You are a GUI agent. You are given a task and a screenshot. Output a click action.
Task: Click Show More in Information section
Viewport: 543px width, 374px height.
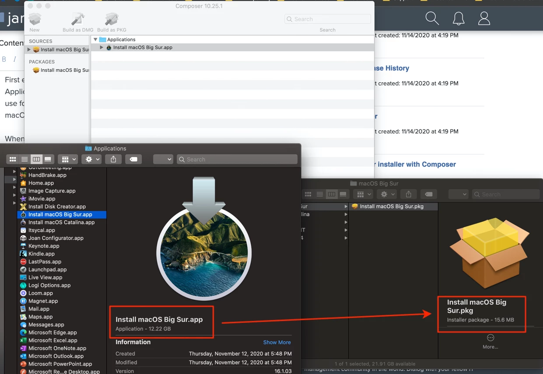277,343
